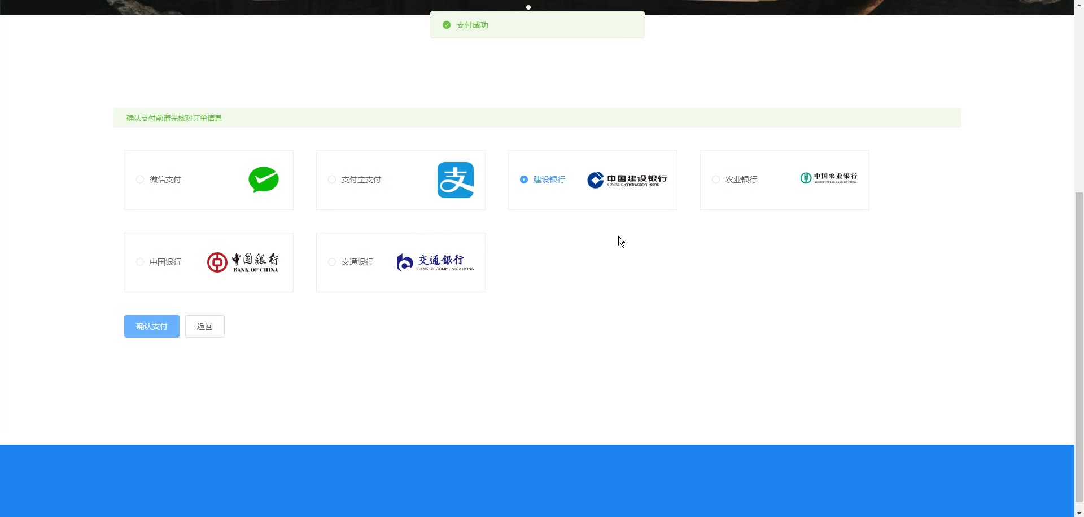Viewport: 1084px width, 517px height.
Task: Click the 交通银行 label text
Action: (357, 262)
